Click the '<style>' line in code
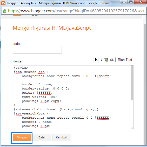 [x=21, y=68]
